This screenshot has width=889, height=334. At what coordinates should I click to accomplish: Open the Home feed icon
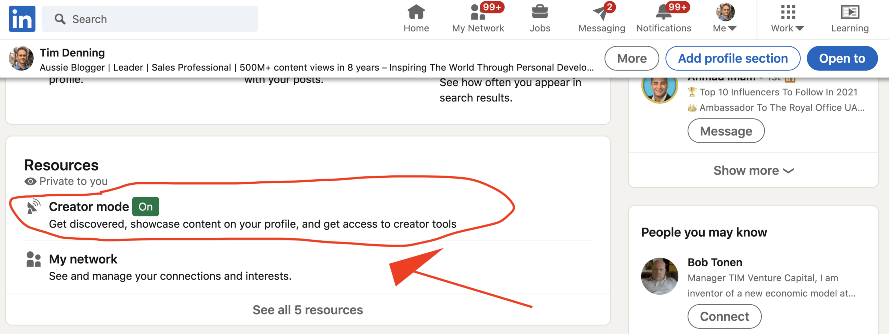pyautogui.click(x=416, y=13)
